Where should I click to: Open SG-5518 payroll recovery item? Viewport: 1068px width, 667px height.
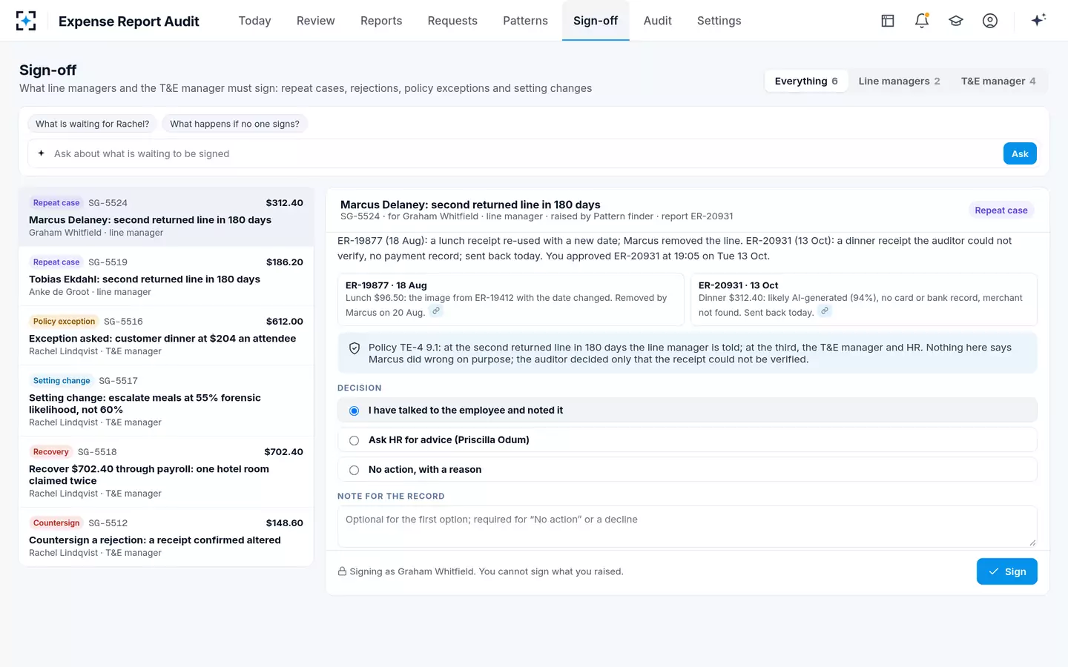[x=166, y=472]
